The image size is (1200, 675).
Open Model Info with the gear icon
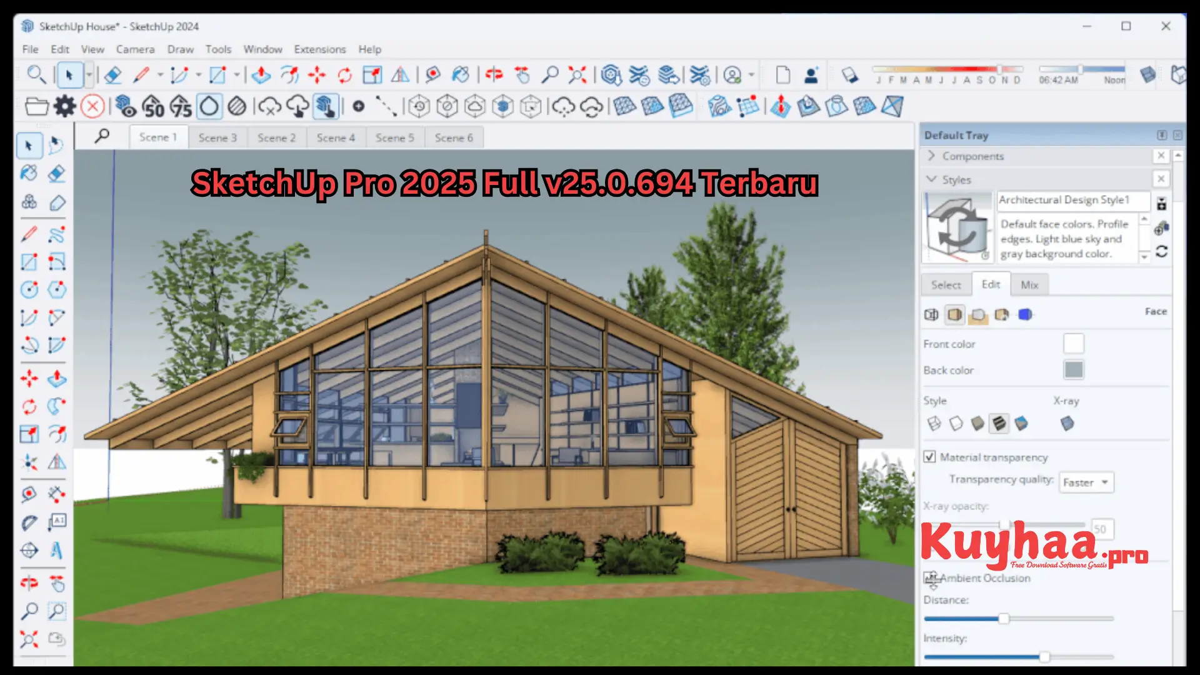click(64, 106)
